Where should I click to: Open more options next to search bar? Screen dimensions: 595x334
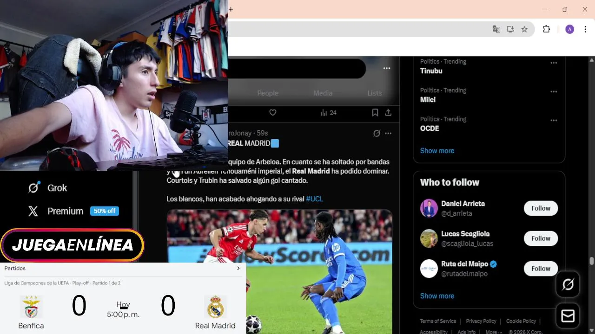pyautogui.click(x=387, y=68)
